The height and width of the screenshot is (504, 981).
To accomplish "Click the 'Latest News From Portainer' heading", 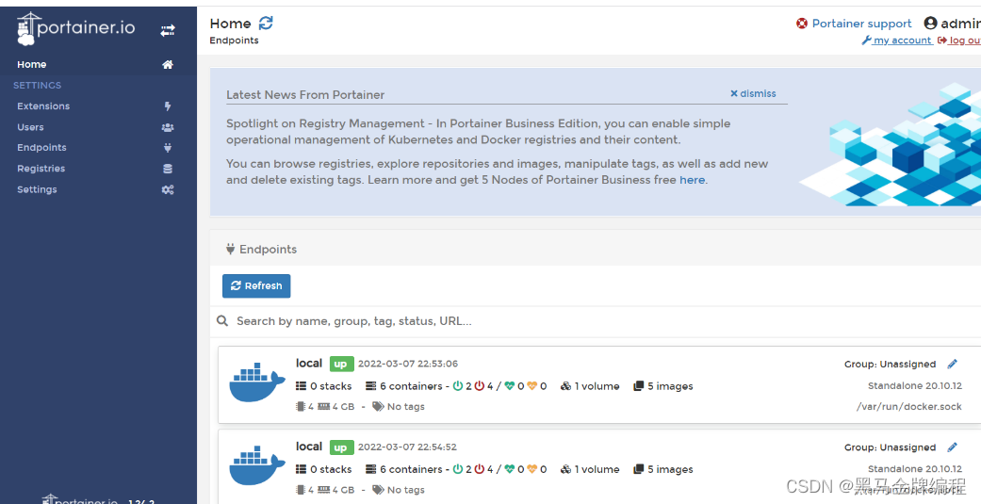I will click(305, 95).
